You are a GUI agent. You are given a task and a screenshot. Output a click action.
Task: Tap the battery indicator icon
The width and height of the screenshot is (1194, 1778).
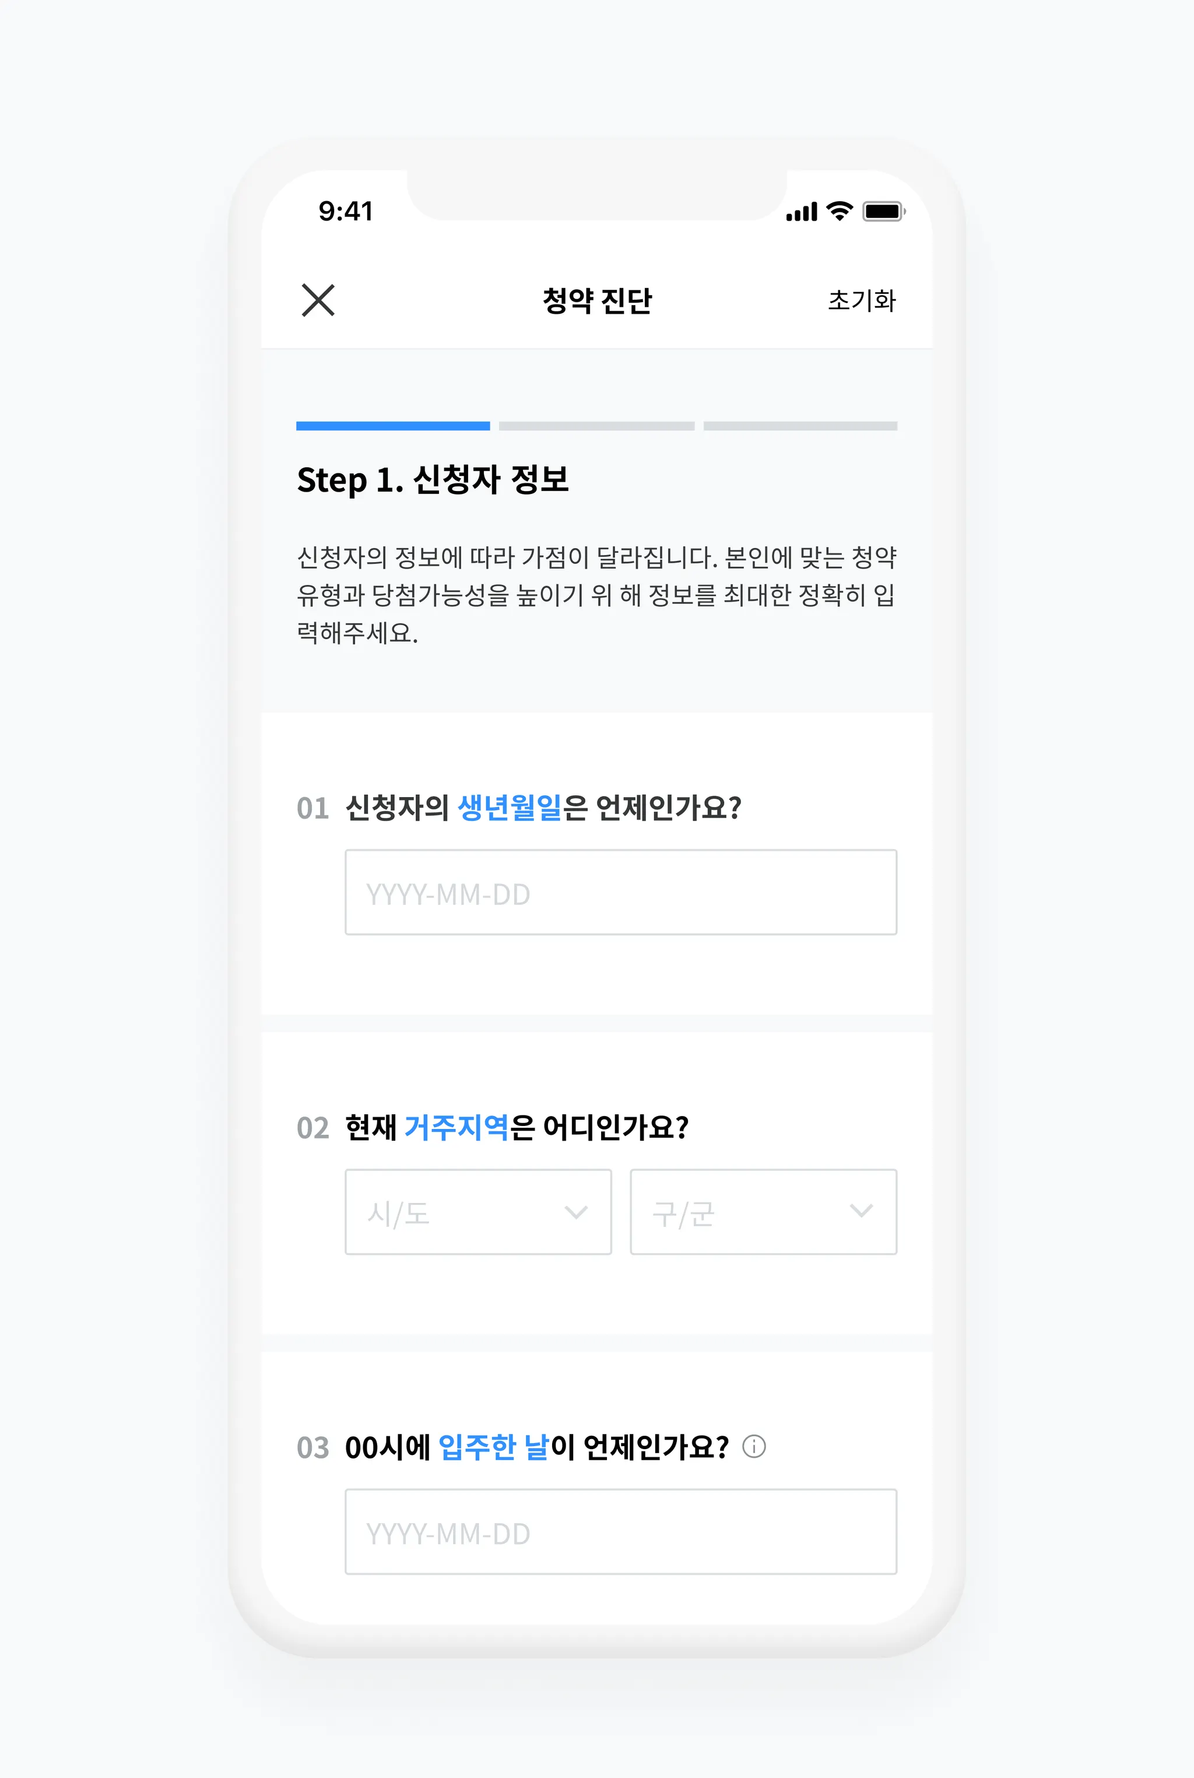883,211
